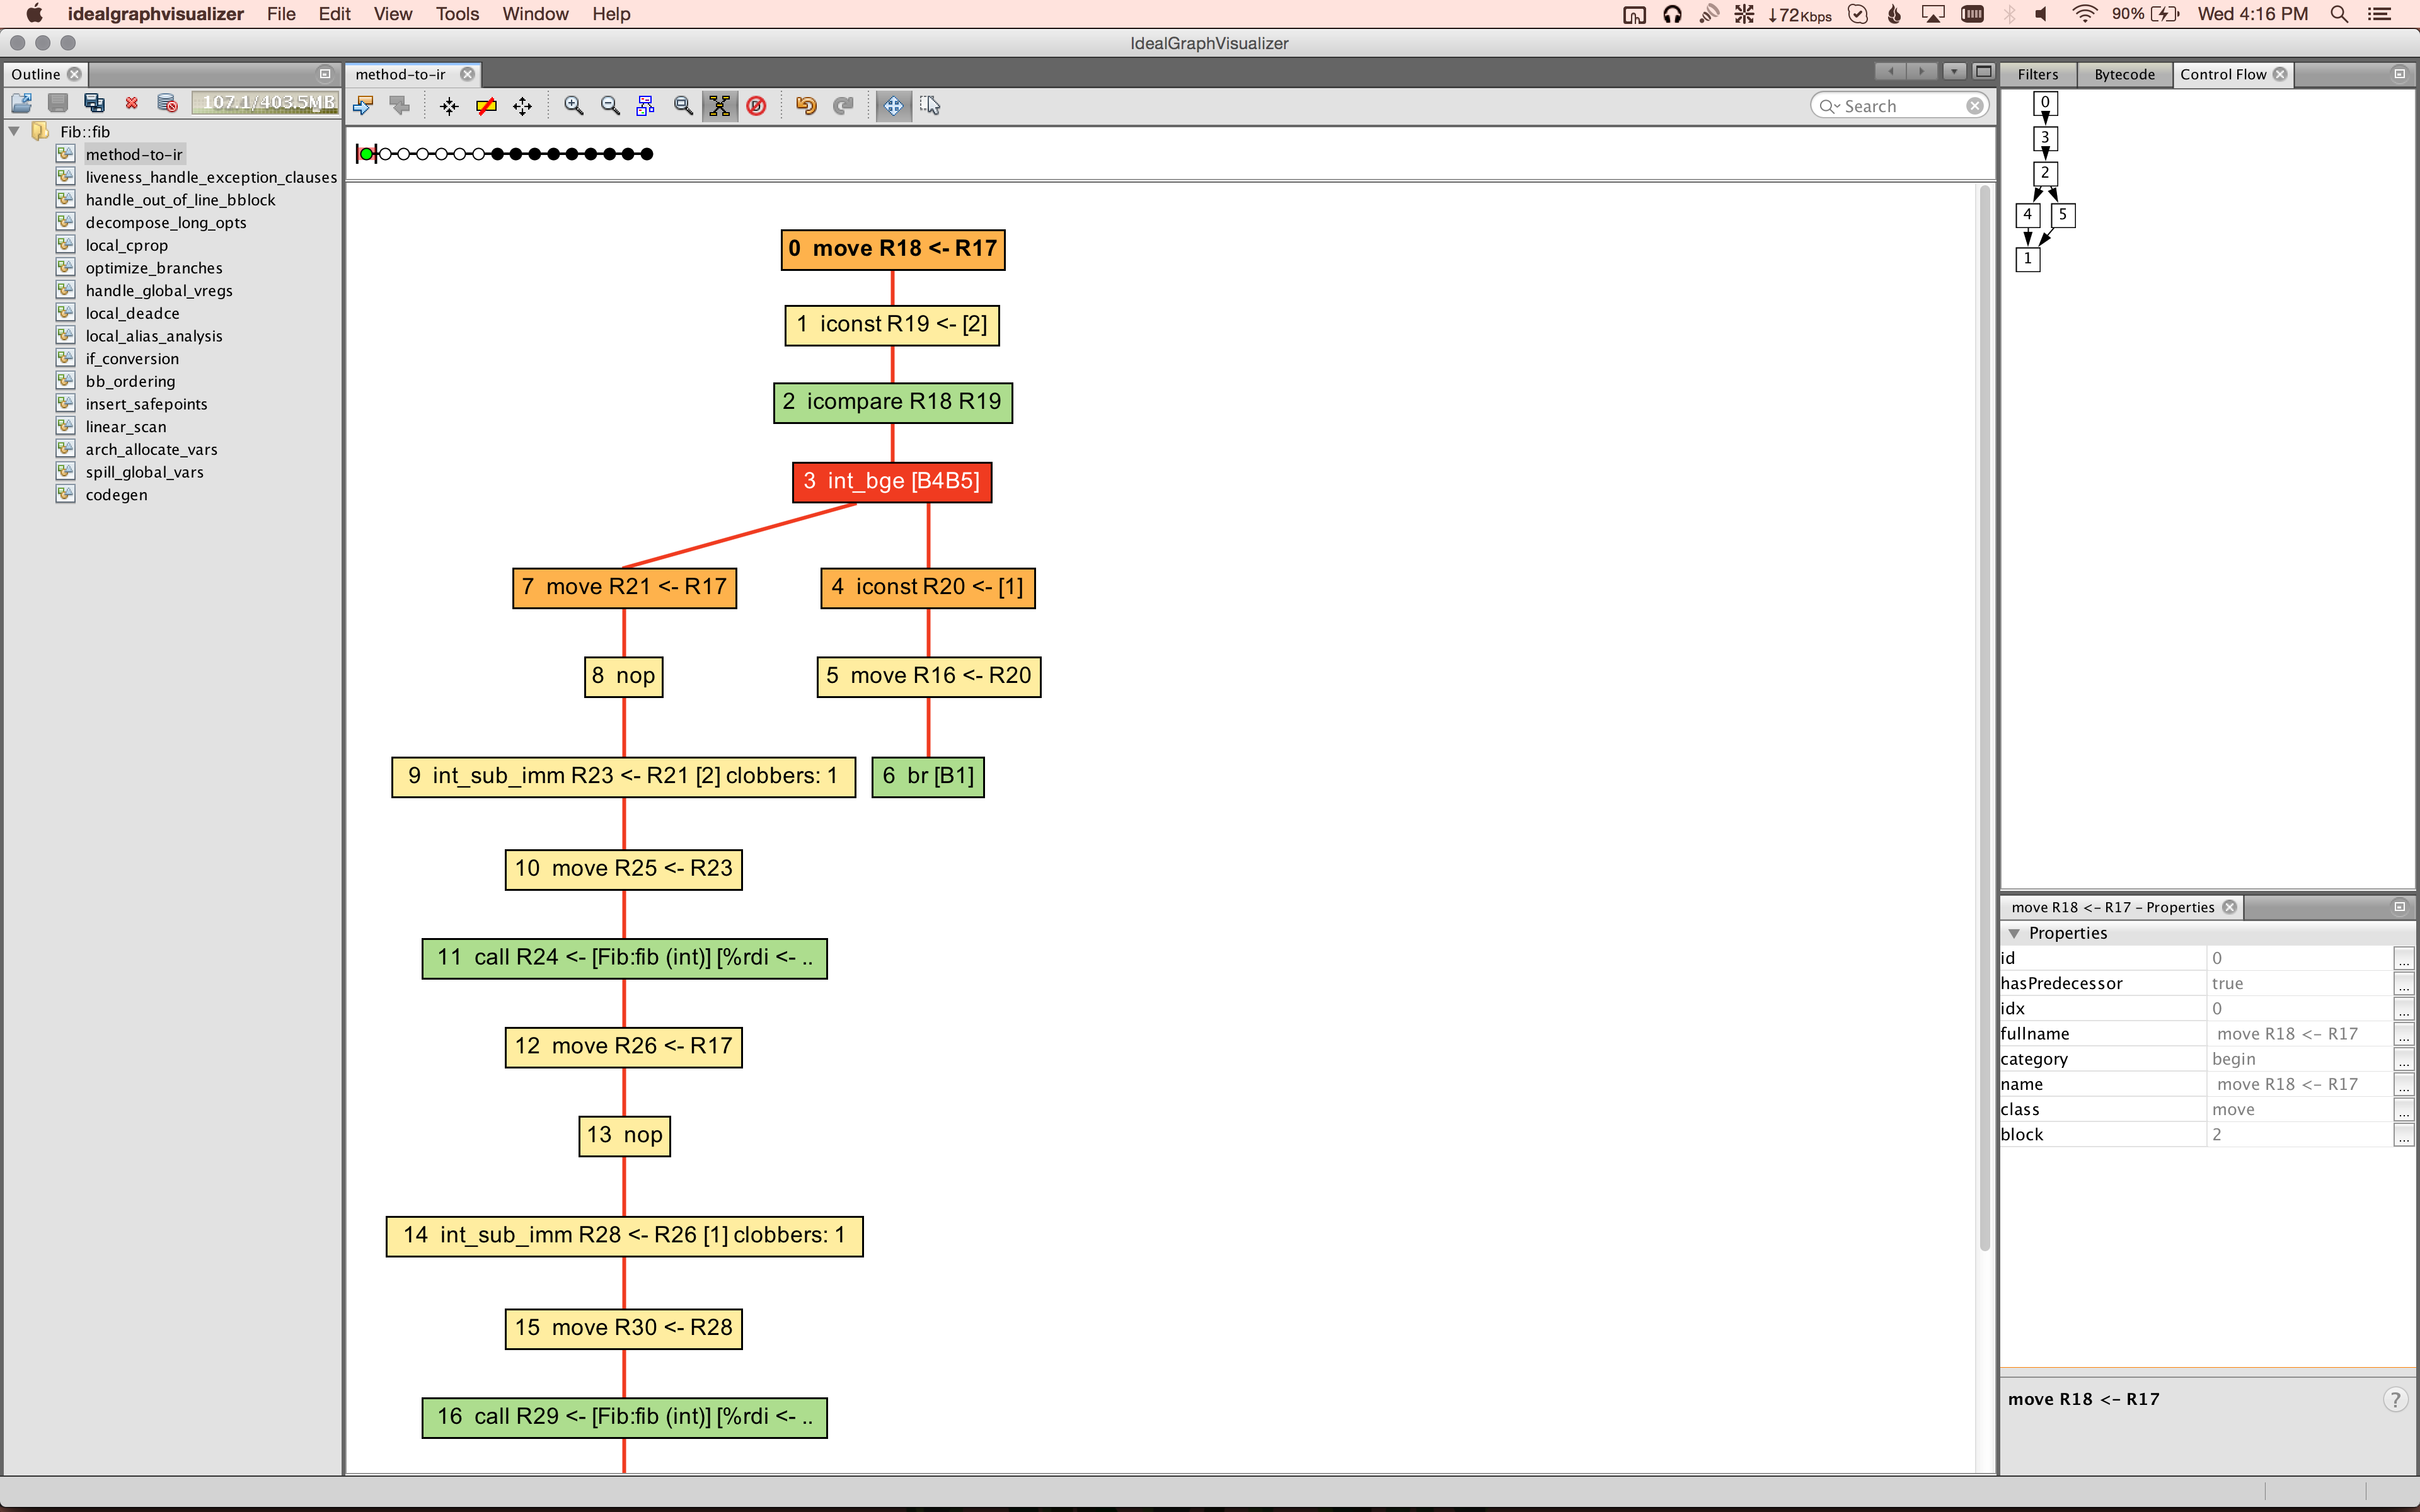The height and width of the screenshot is (1512, 2420).
Task: Click the last black dot on timeline slider
Action: [x=647, y=154]
